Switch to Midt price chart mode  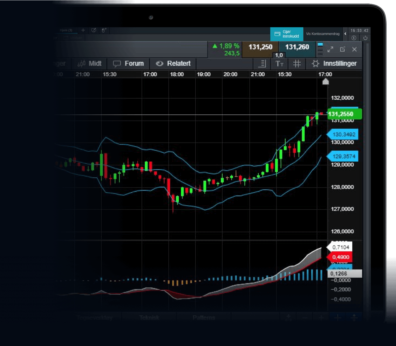pyautogui.click(x=89, y=64)
